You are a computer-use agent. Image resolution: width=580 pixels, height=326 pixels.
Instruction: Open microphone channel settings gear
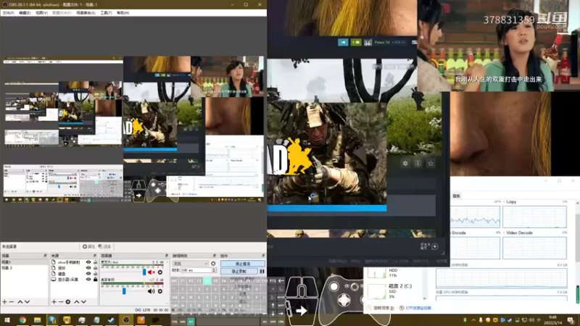coord(160,272)
